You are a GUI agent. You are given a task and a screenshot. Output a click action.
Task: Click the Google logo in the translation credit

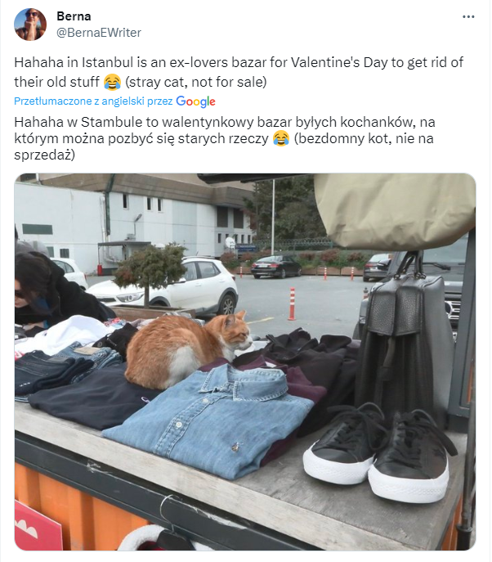point(195,101)
